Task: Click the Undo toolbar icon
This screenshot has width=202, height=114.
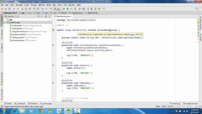Action: pos(14,9)
